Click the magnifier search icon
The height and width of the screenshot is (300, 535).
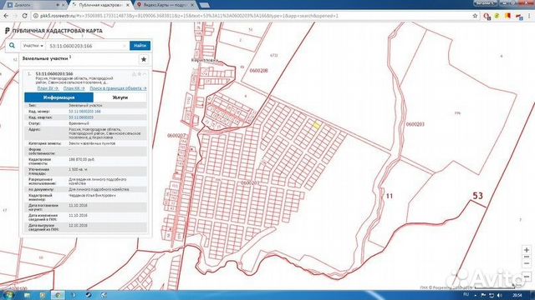coord(12,45)
